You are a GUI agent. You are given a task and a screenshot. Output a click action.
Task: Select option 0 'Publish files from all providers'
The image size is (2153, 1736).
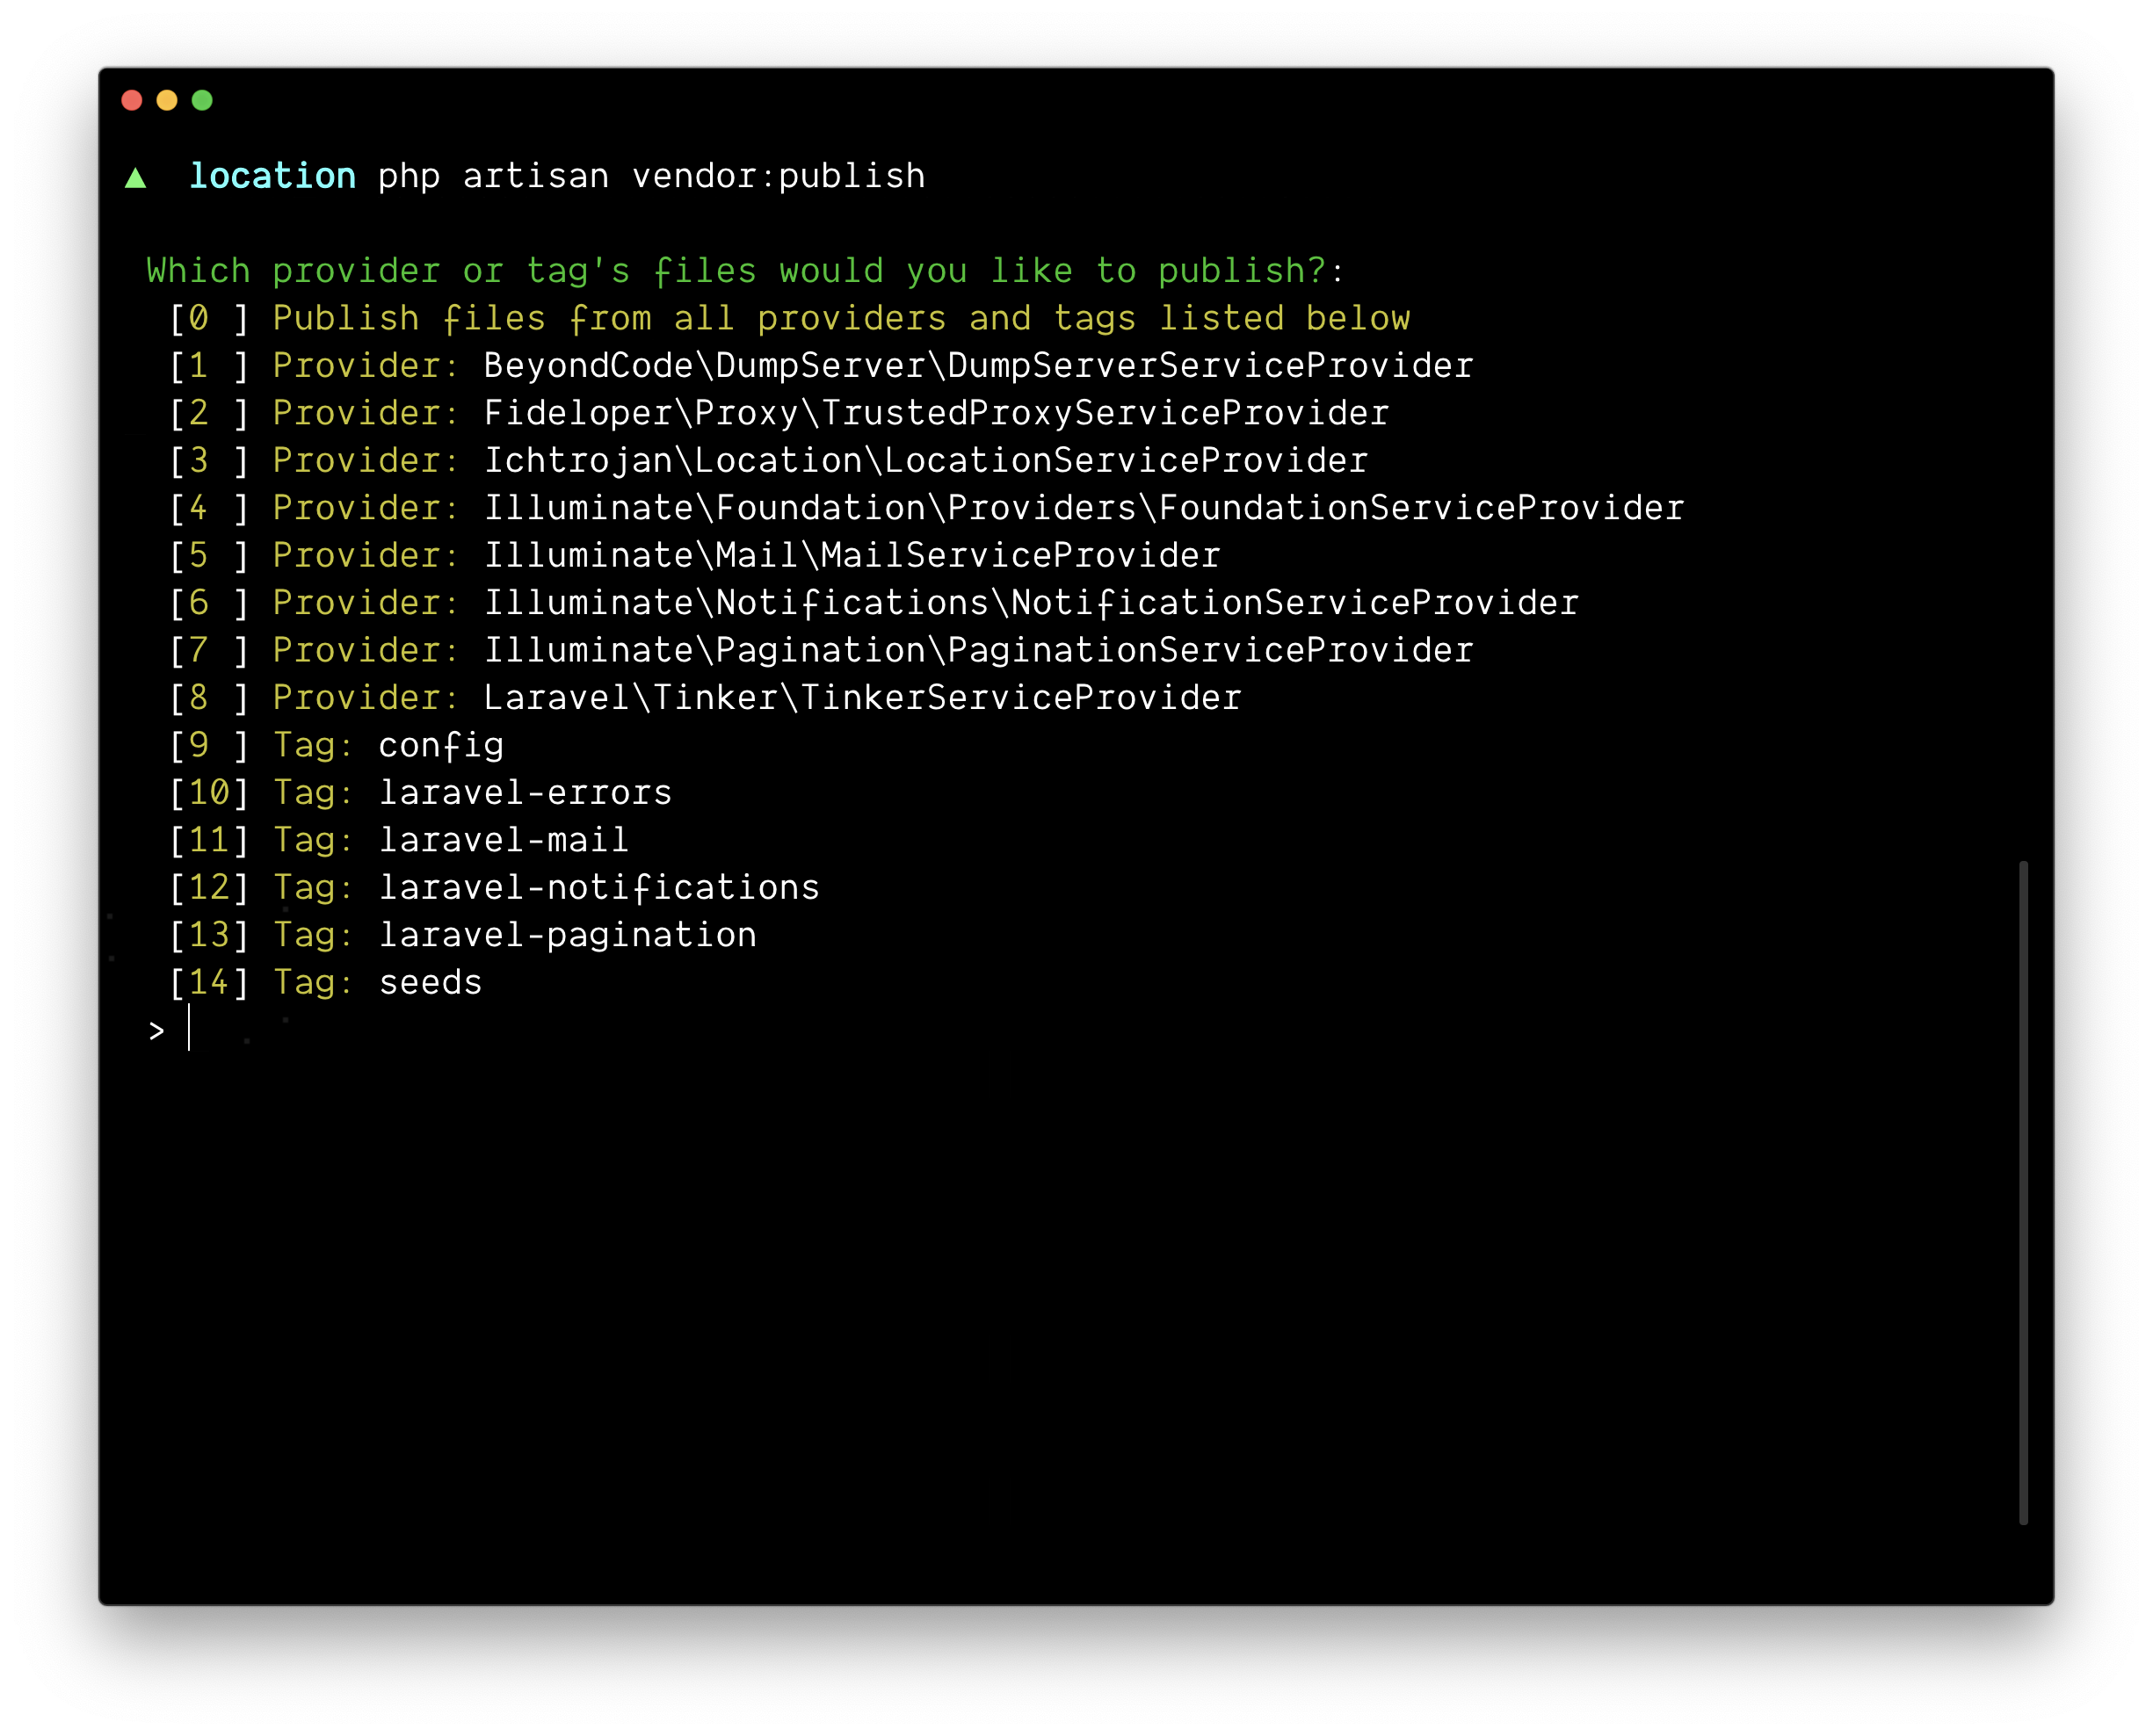789,318
